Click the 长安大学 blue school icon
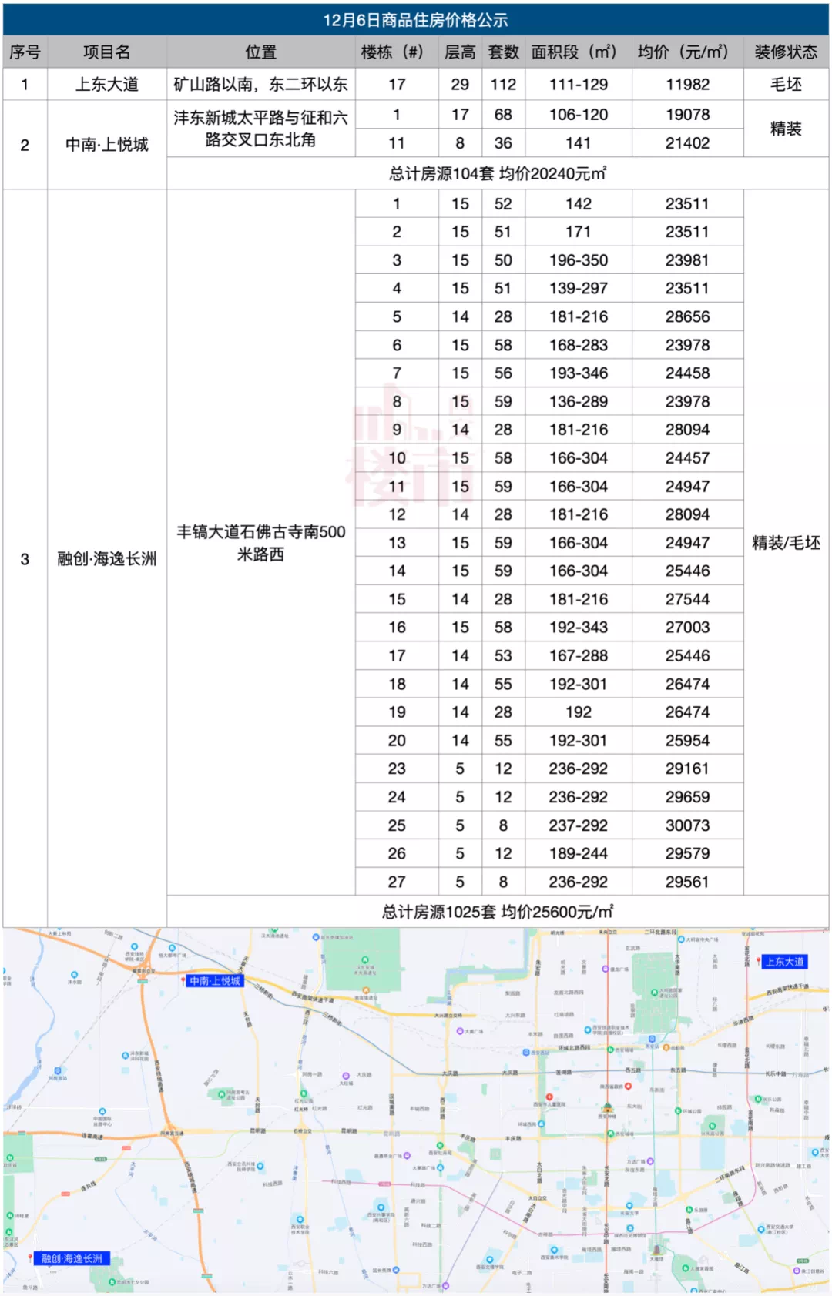 point(629,1205)
